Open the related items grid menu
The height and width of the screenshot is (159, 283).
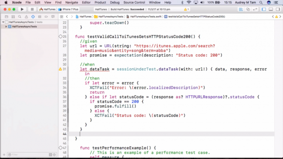[61, 17]
